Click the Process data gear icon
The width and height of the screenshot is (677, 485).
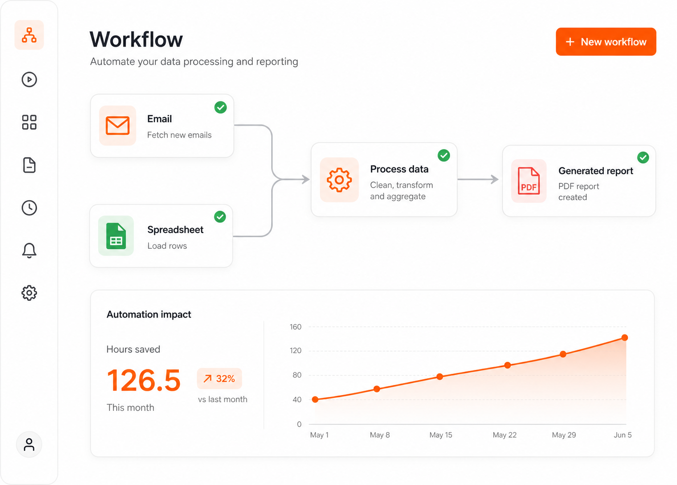[339, 180]
